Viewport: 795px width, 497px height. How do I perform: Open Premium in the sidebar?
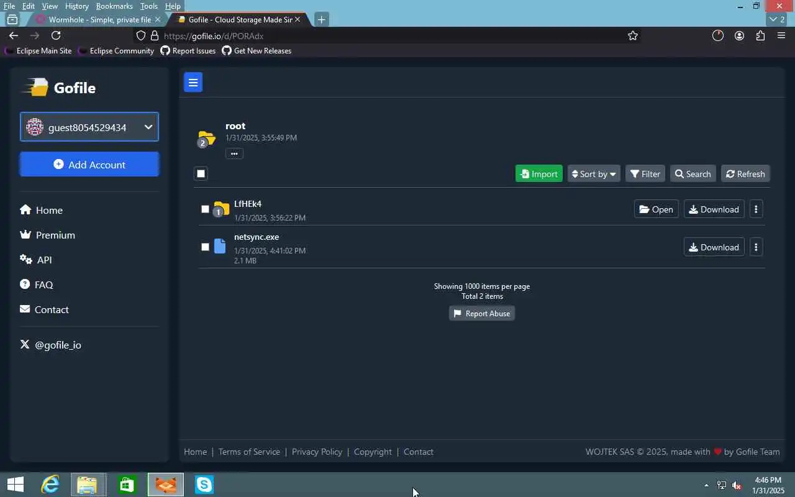(48, 235)
